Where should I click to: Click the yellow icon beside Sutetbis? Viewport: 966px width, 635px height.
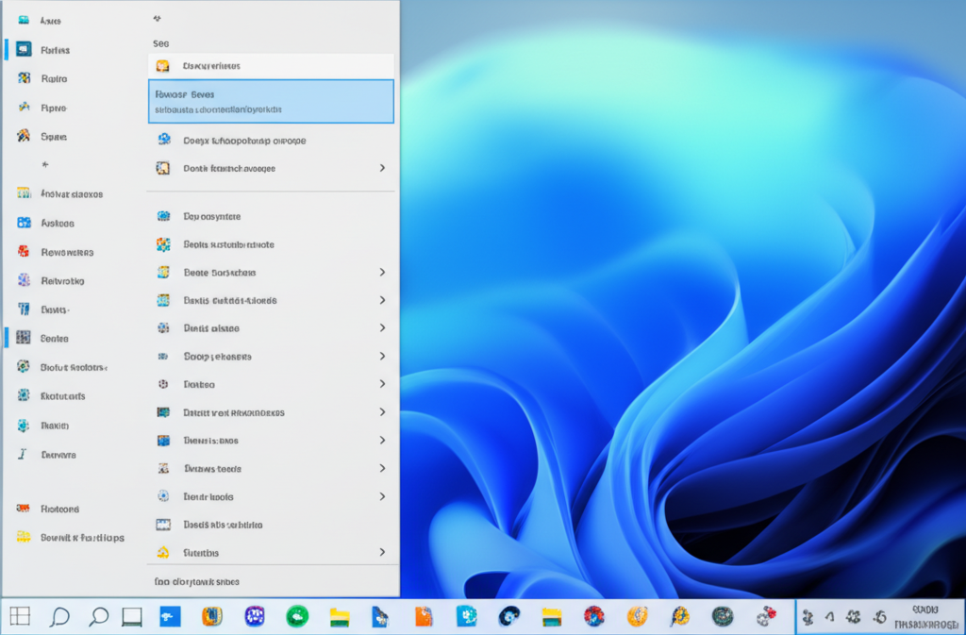[163, 552]
